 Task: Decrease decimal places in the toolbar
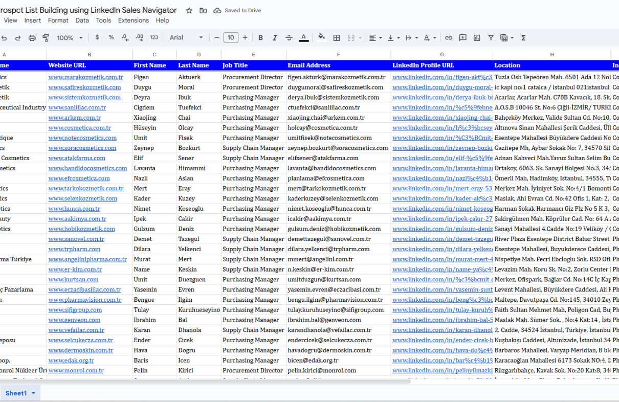coord(125,37)
